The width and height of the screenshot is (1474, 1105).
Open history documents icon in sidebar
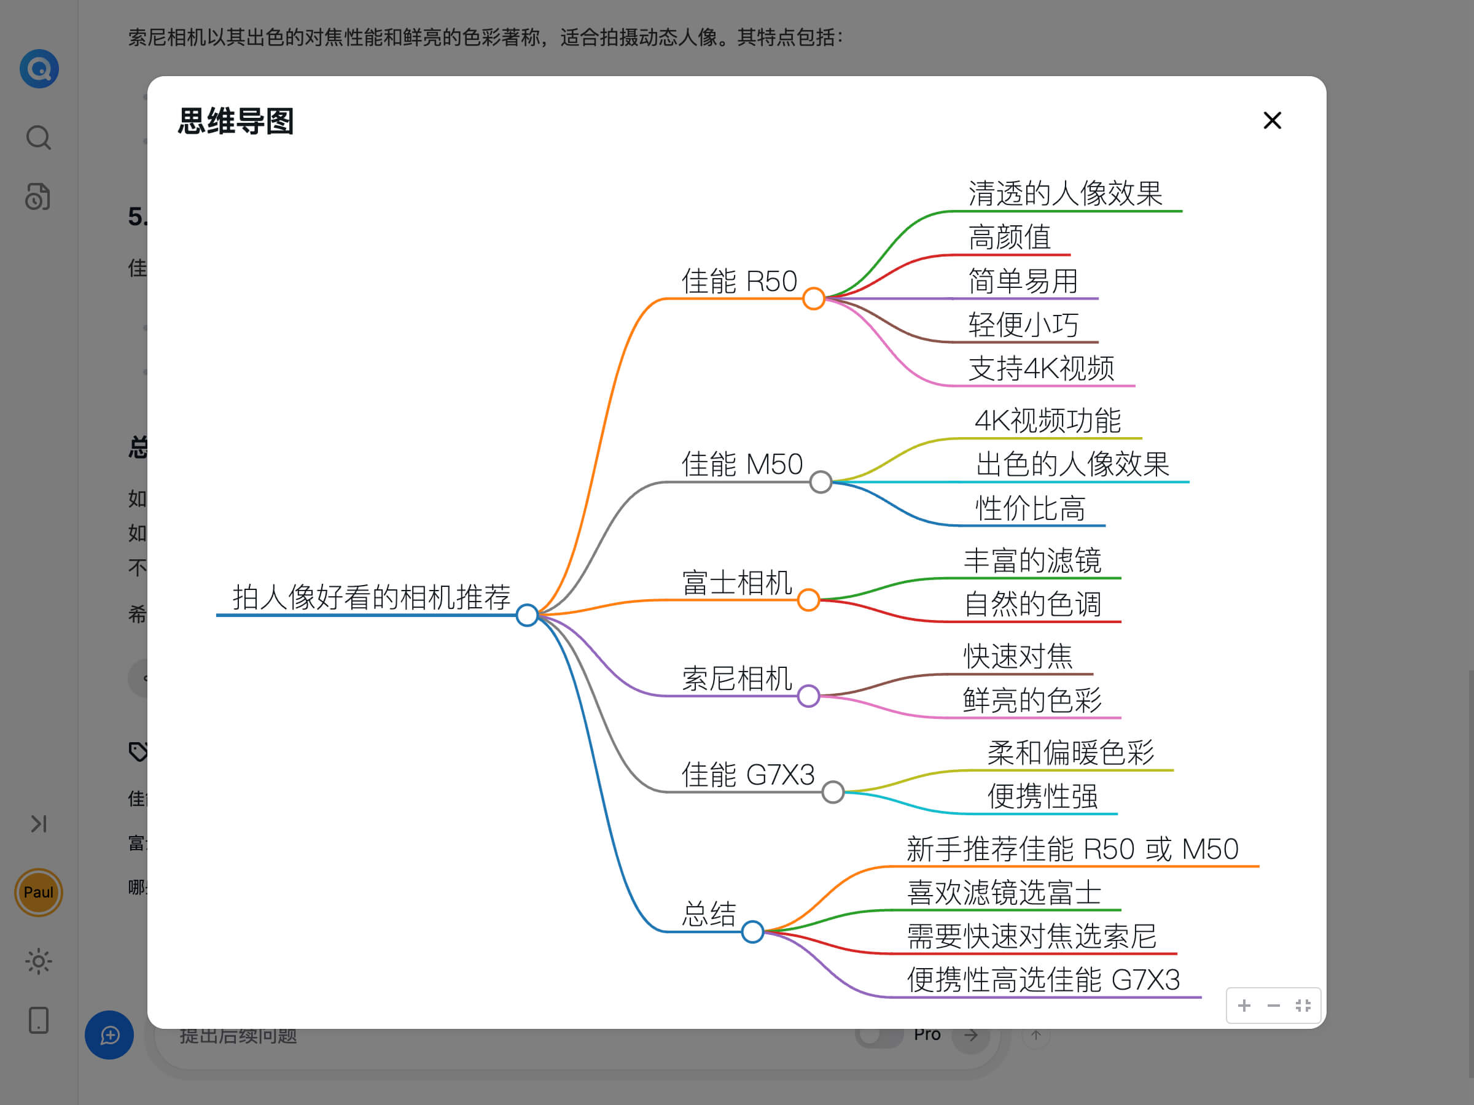click(x=39, y=197)
